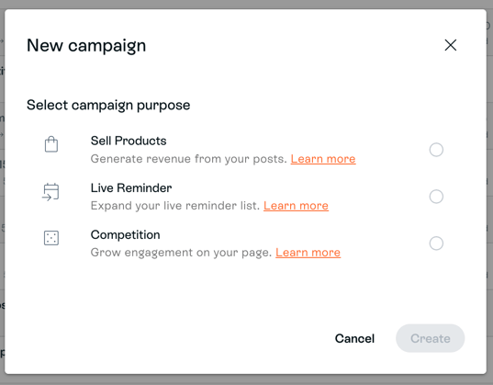Screen dimensions: 493x385
Task: Open Learn more link under Sell Products
Action: tap(323, 159)
